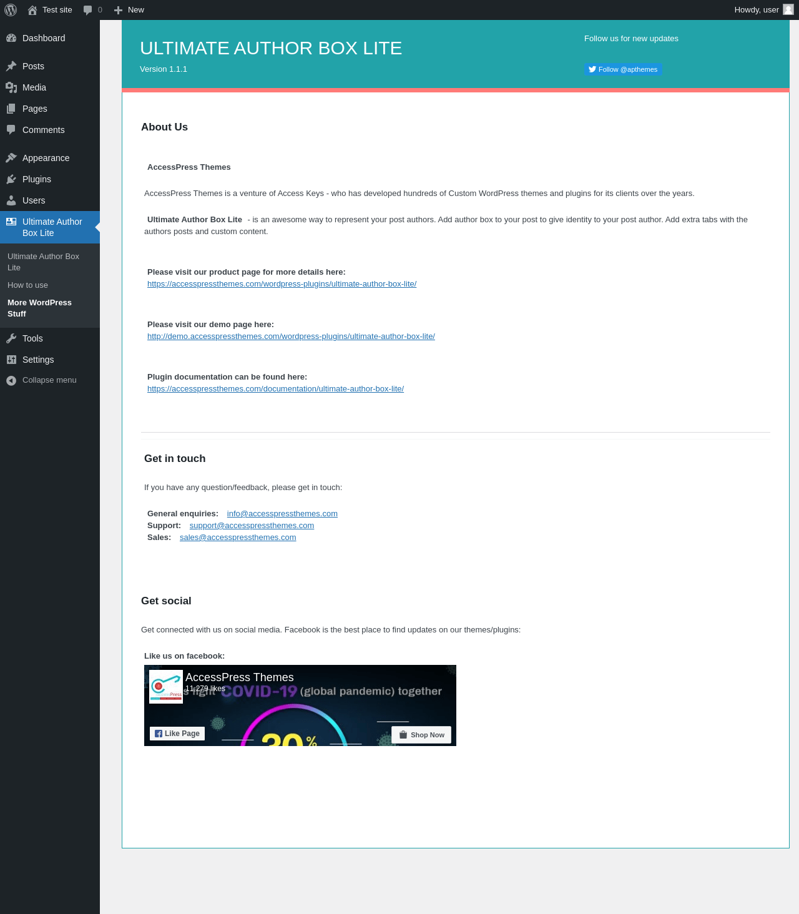The height and width of the screenshot is (914, 799).
Task: Open the product page link
Action: point(282,284)
